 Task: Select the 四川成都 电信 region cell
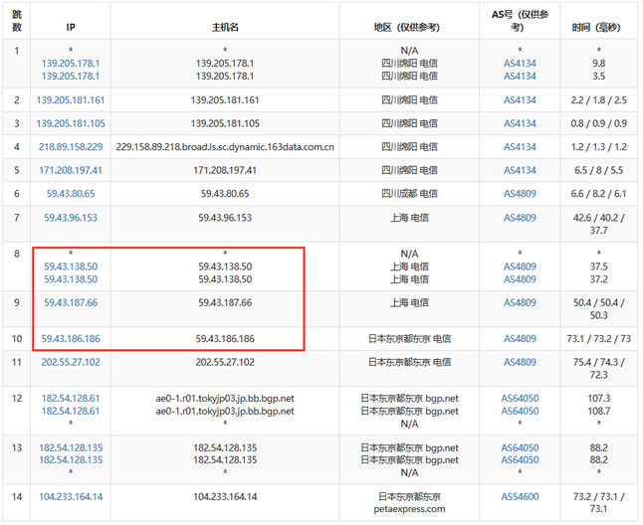pyautogui.click(x=409, y=193)
